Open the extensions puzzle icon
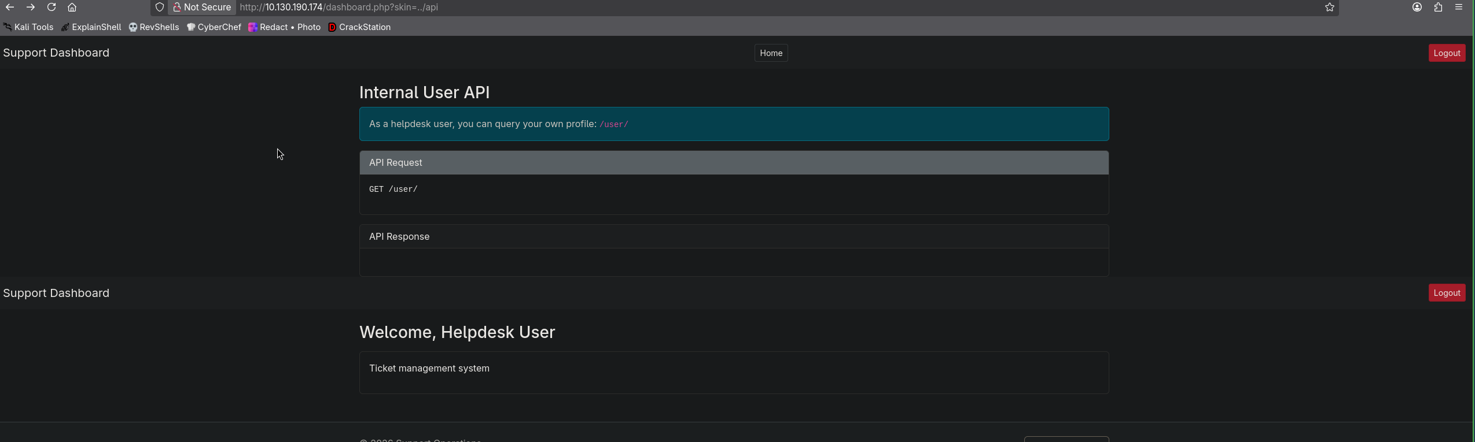The height and width of the screenshot is (442, 1475). (x=1438, y=8)
